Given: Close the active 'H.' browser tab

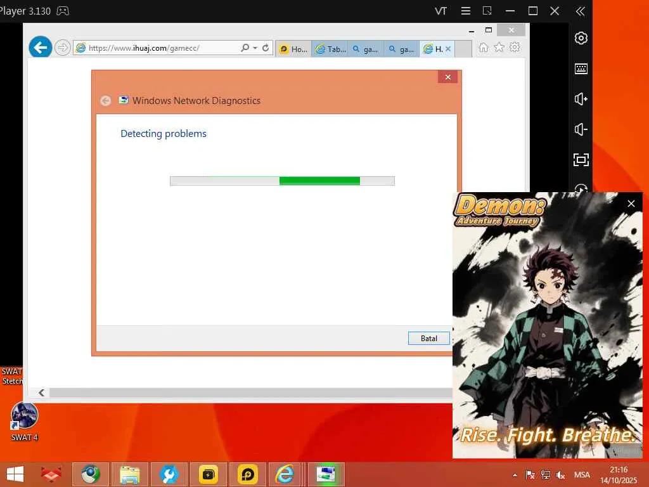Looking at the screenshot, I should 448,49.
